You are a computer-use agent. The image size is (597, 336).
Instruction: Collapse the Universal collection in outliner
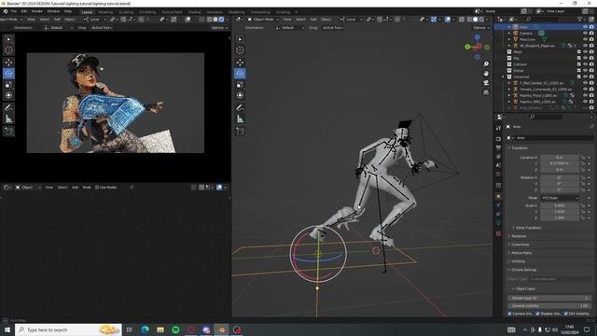(x=504, y=77)
